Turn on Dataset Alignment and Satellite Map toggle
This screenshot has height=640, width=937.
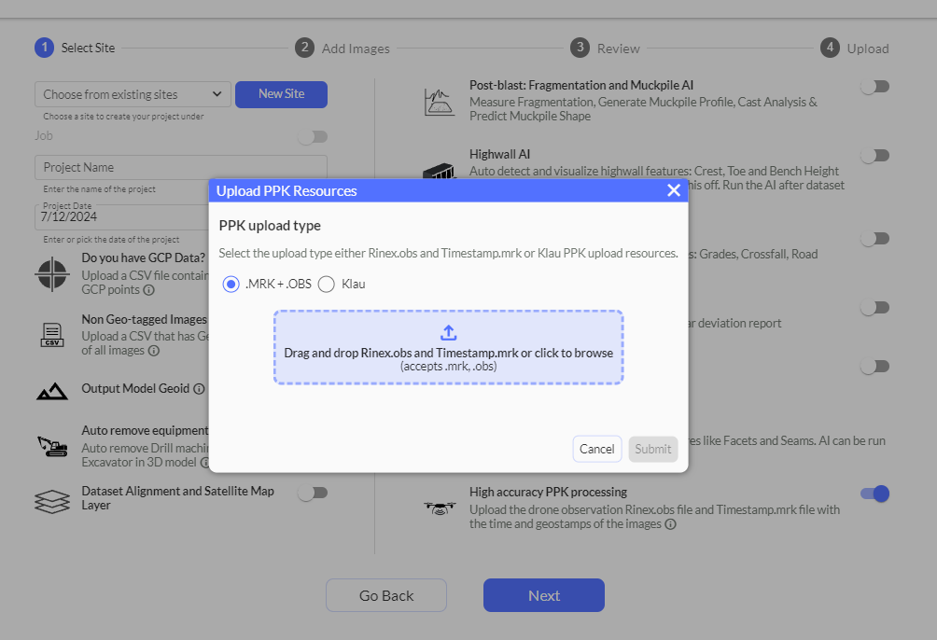pyautogui.click(x=313, y=493)
